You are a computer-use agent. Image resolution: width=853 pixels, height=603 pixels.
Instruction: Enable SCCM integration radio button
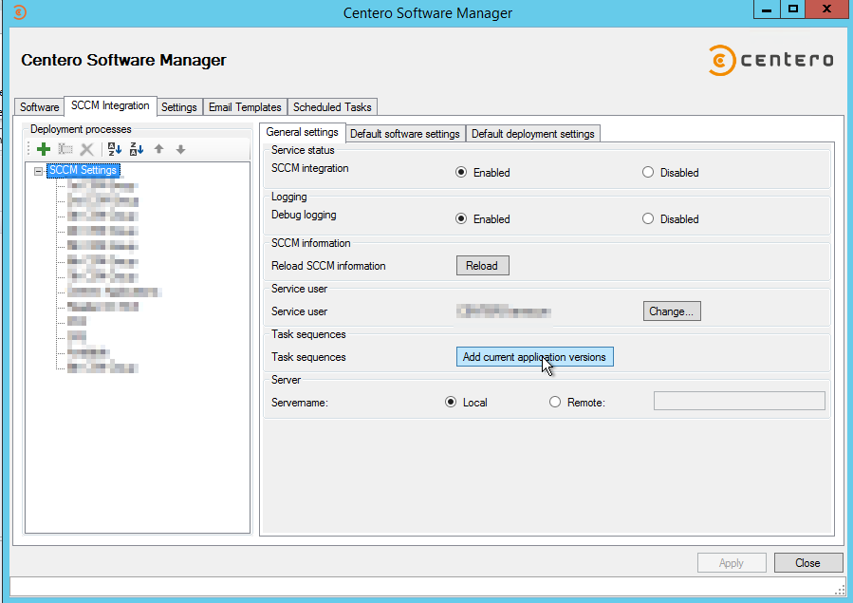(461, 173)
